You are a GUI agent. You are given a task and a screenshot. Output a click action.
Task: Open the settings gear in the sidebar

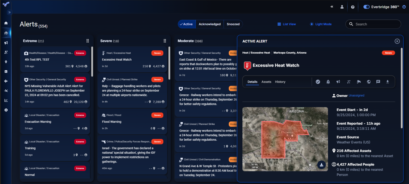click(6, 110)
